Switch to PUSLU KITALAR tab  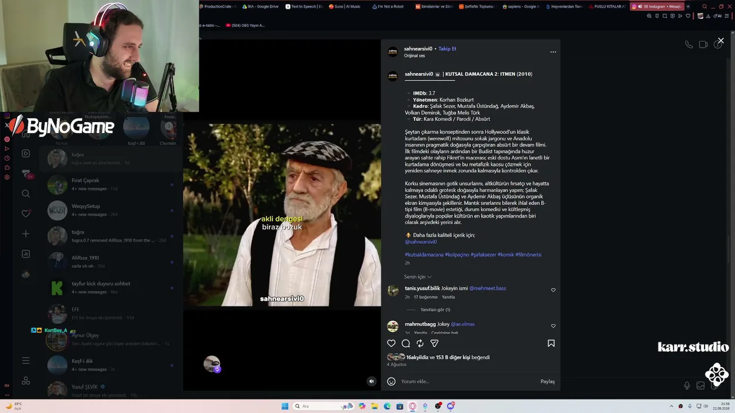tap(607, 6)
